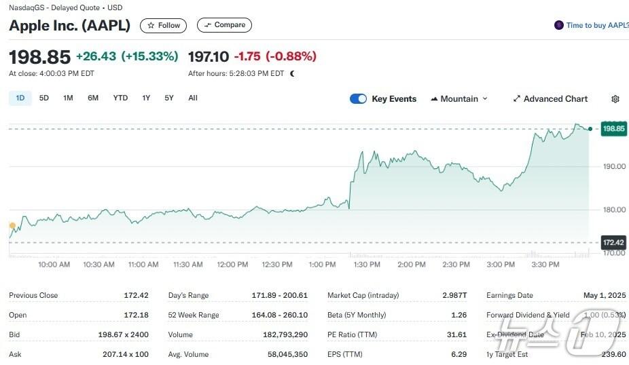629x365 pixels.
Task: Toggle the Key Events switch
Action: coord(358,99)
